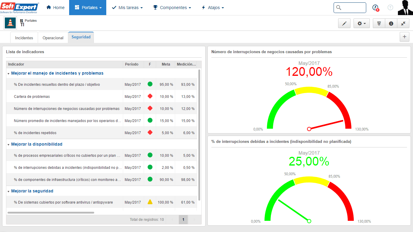Click the user profile avatar

pos(405,8)
